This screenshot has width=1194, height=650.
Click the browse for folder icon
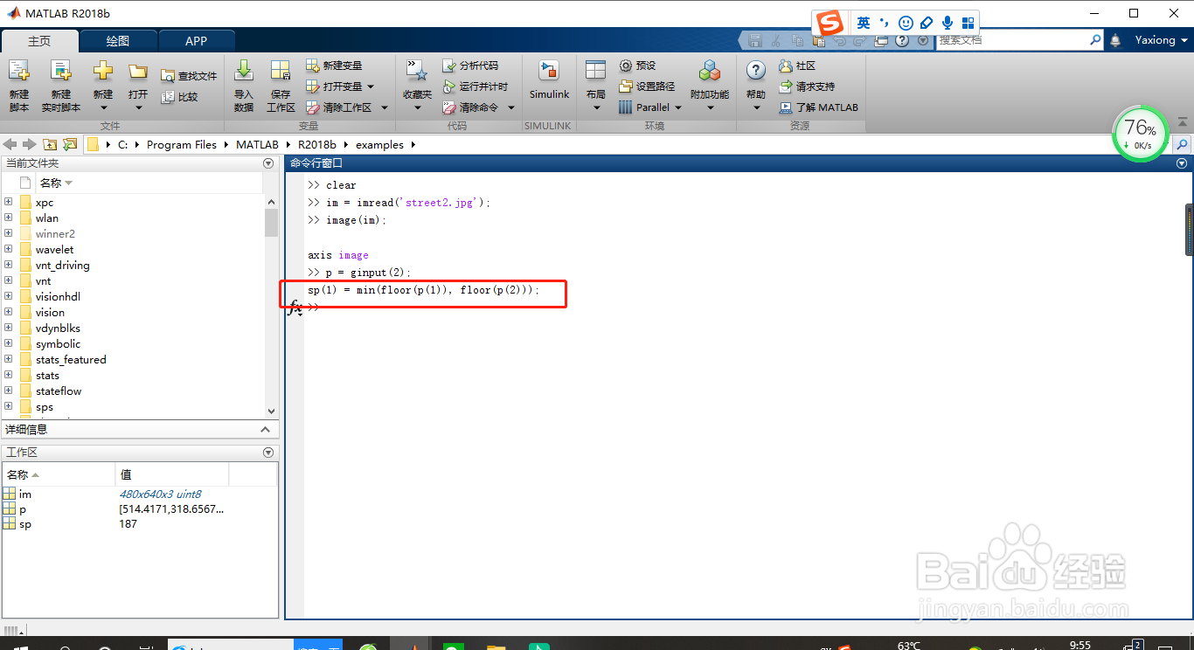coord(70,144)
